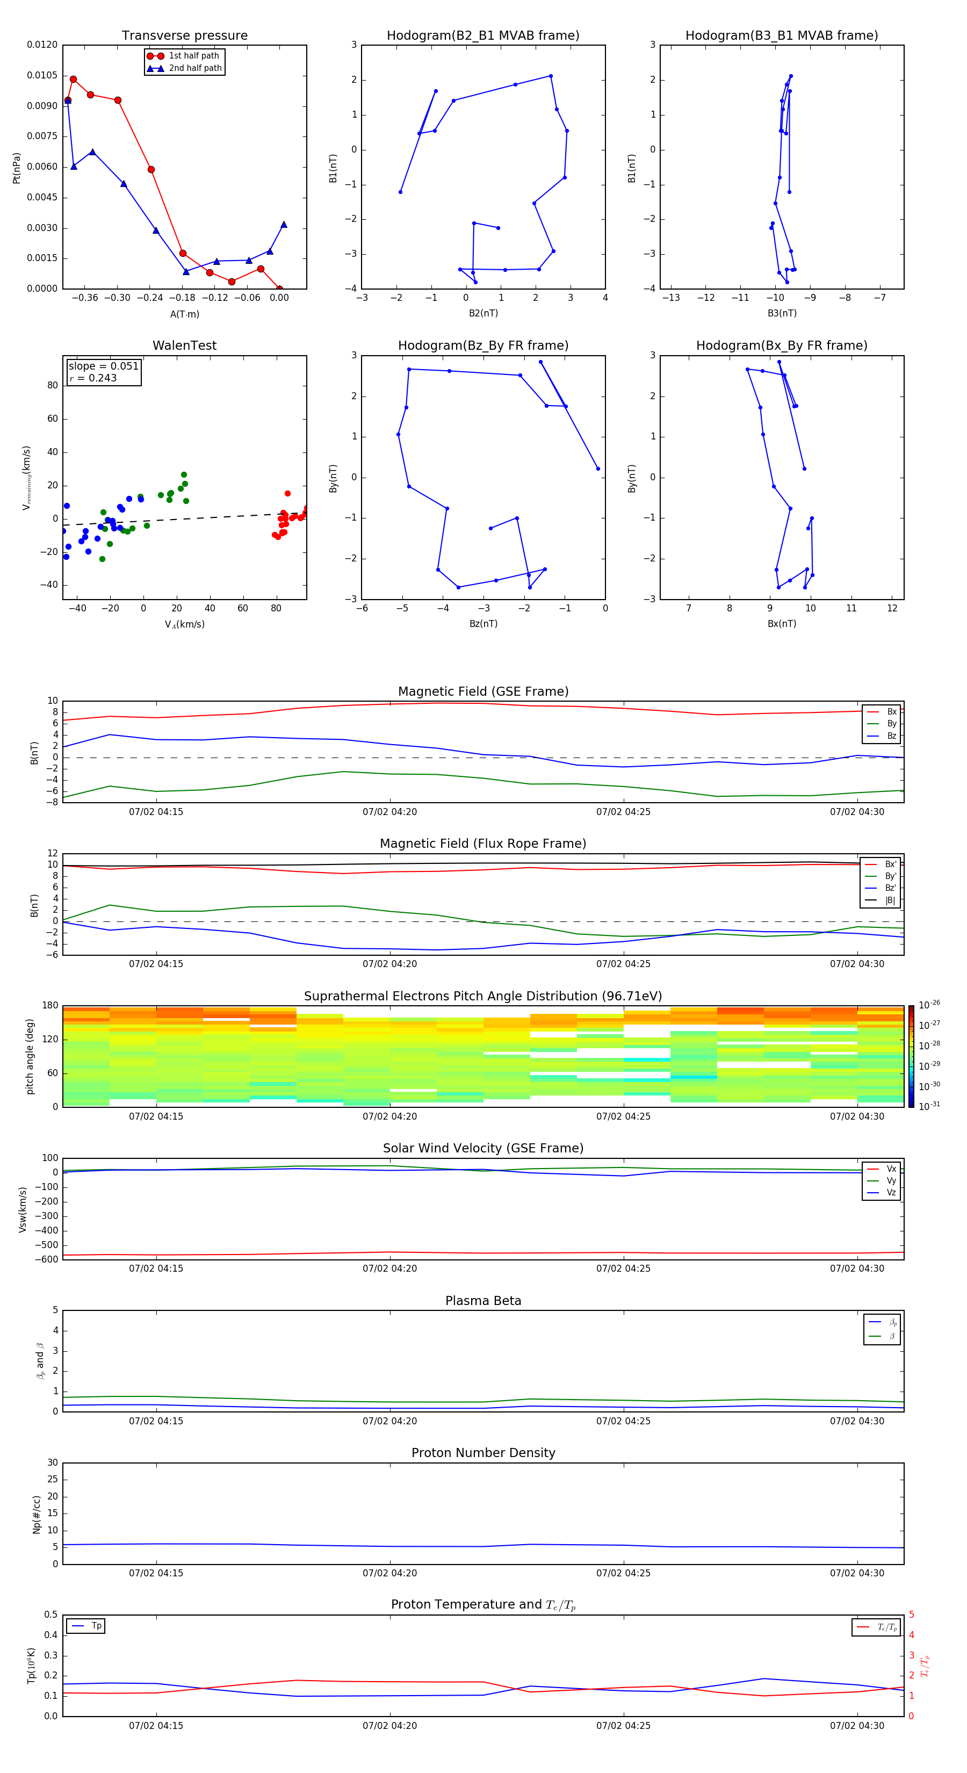Screen dimensions: 967x1773
Task: Click the 'A(T·m)' axis label
Action: click(184, 314)
